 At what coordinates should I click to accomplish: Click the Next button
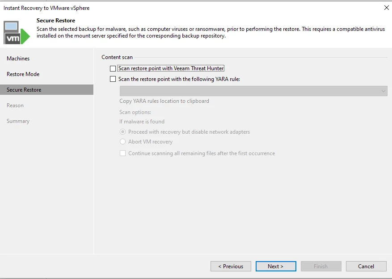click(275, 266)
